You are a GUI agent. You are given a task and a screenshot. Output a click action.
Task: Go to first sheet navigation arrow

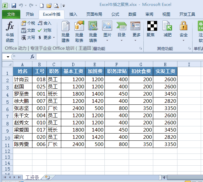coord(5,177)
